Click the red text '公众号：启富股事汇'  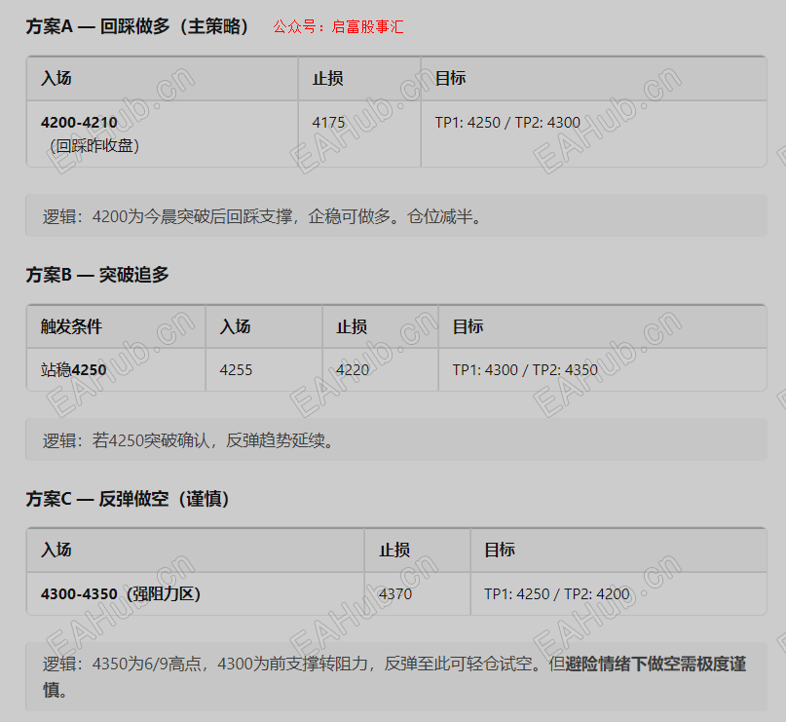tap(338, 26)
